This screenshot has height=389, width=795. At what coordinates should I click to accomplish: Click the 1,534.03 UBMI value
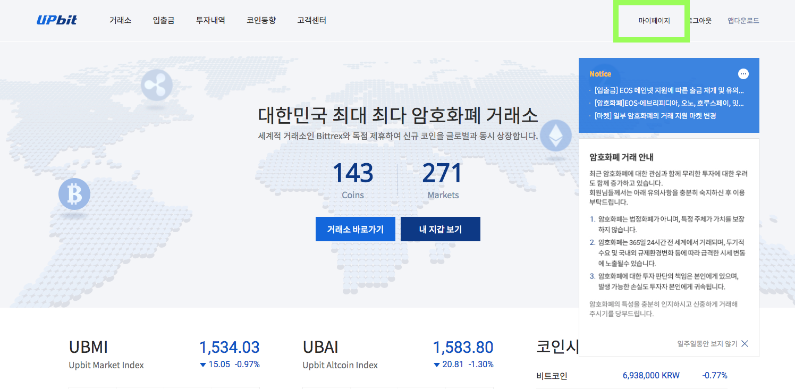pos(229,347)
